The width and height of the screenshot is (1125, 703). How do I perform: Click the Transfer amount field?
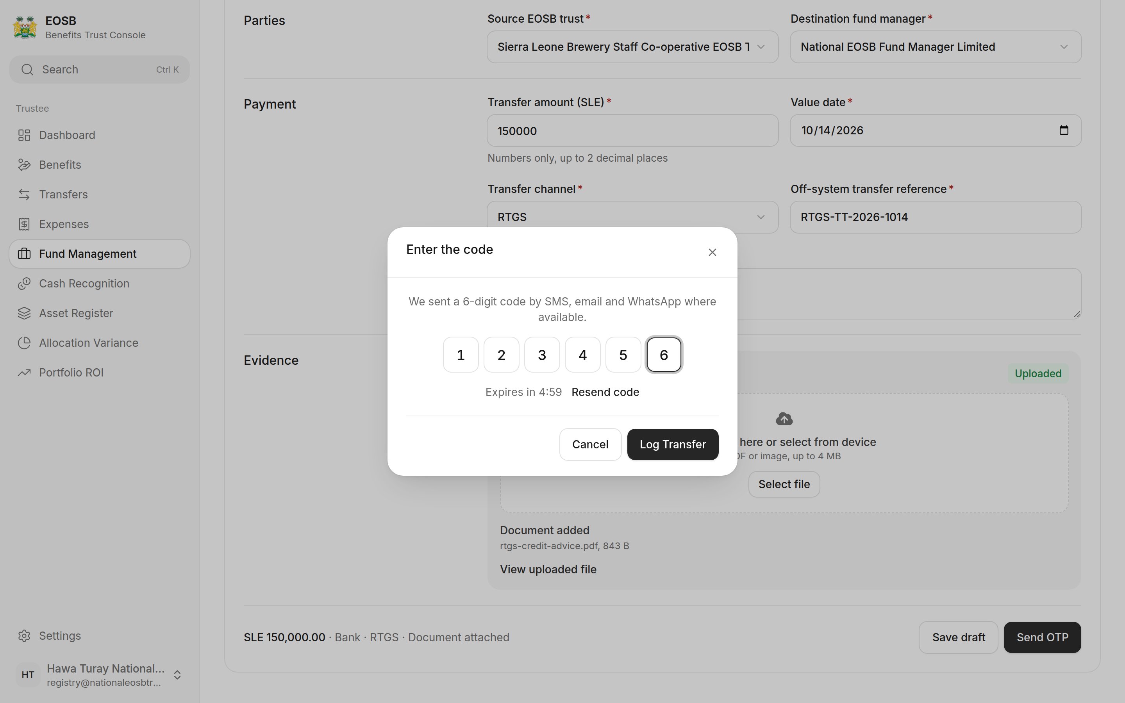pyautogui.click(x=633, y=131)
